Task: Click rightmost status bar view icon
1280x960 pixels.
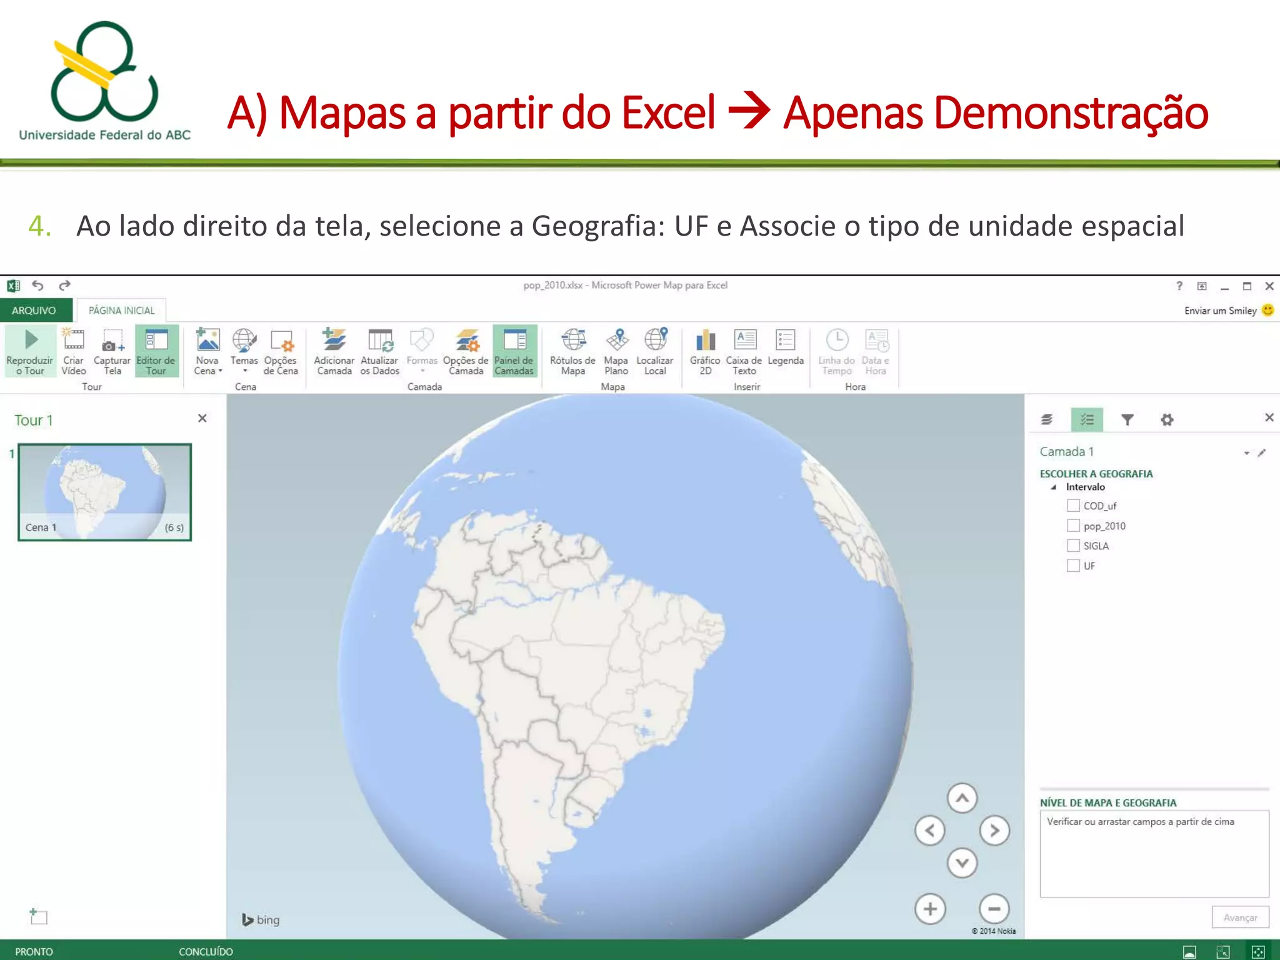Action: (x=1258, y=951)
